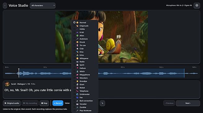Pick the Höhle voice icon
The image size is (203, 113).
[x=77, y=29]
